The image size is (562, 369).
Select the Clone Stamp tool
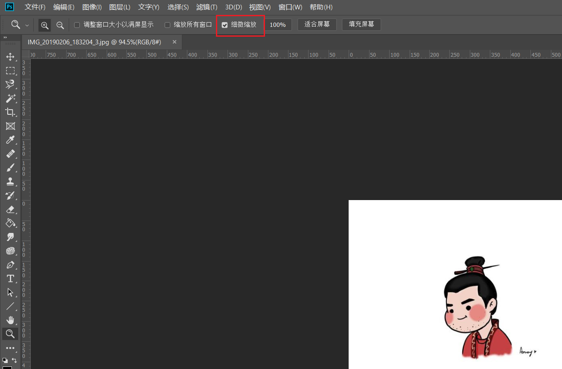10,181
